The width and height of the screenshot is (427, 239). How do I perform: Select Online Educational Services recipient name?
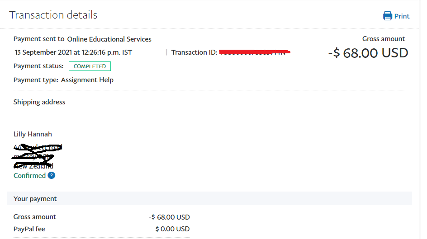click(109, 39)
